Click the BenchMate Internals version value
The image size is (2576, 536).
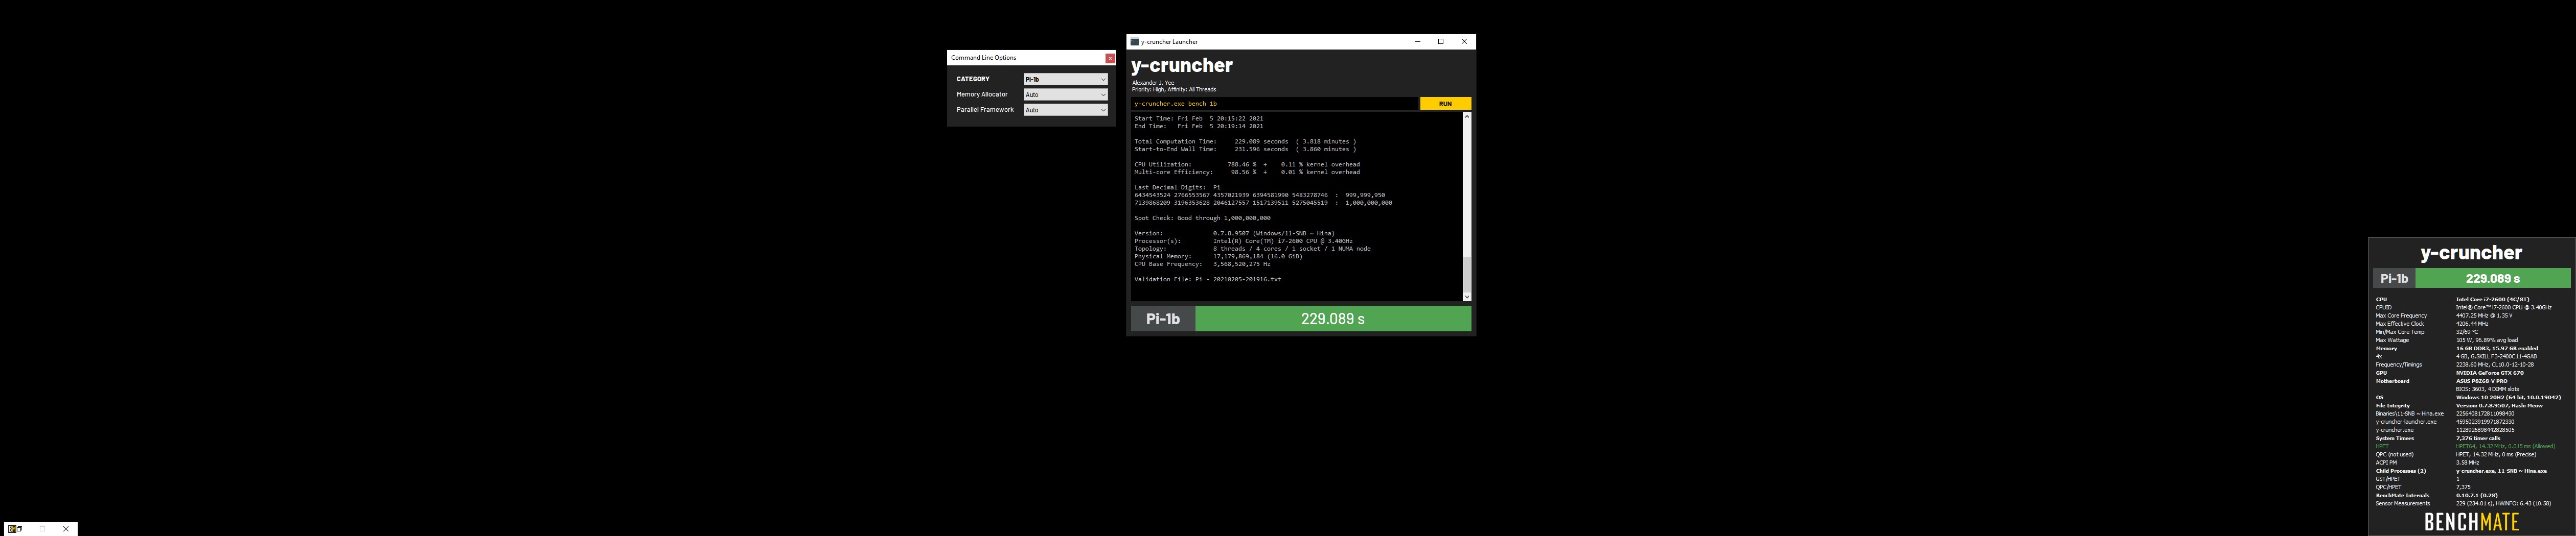click(x=2476, y=495)
